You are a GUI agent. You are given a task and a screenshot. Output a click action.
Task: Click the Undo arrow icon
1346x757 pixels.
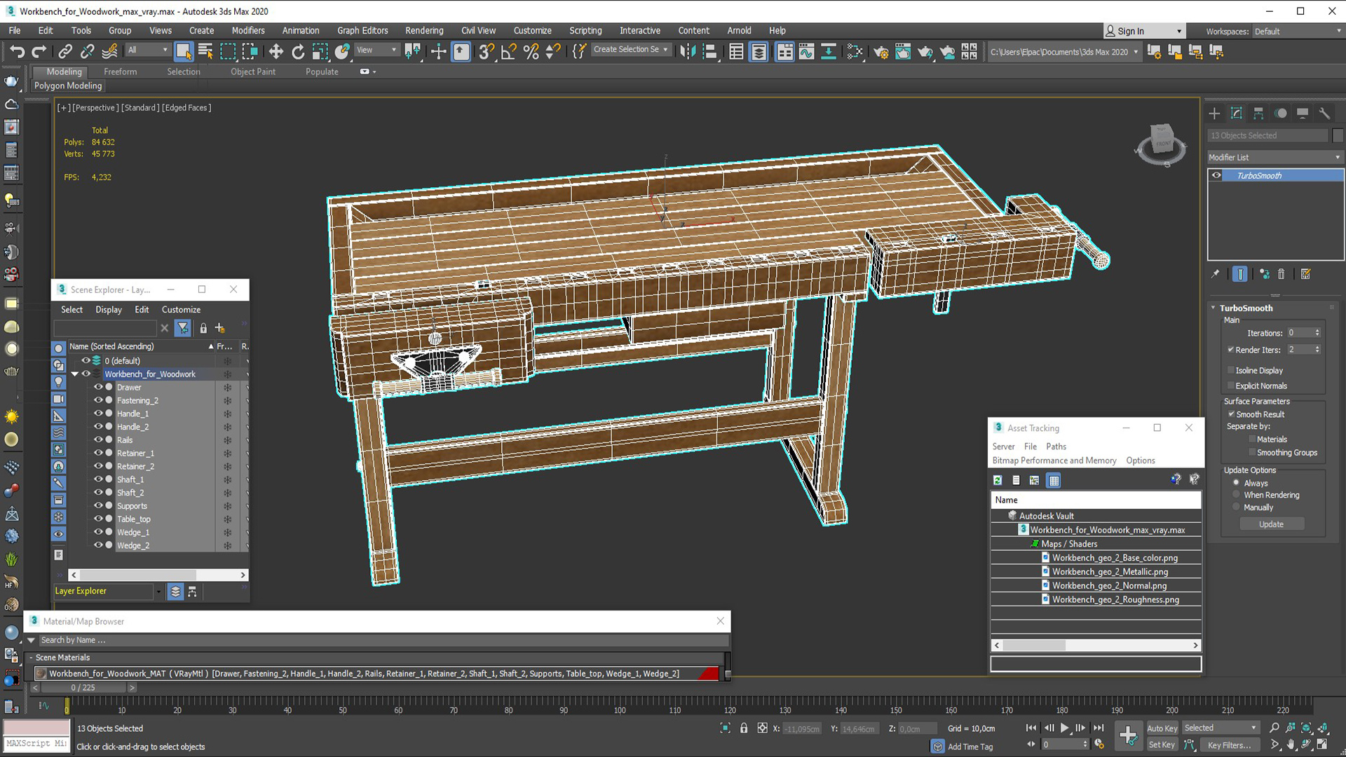click(17, 51)
